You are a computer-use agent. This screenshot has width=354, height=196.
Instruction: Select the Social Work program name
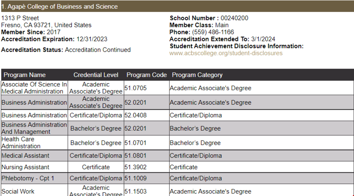pyautogui.click(x=18, y=191)
